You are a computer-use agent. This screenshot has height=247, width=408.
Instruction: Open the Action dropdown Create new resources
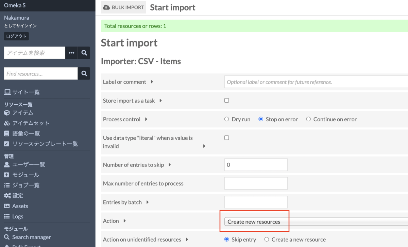[316, 222]
